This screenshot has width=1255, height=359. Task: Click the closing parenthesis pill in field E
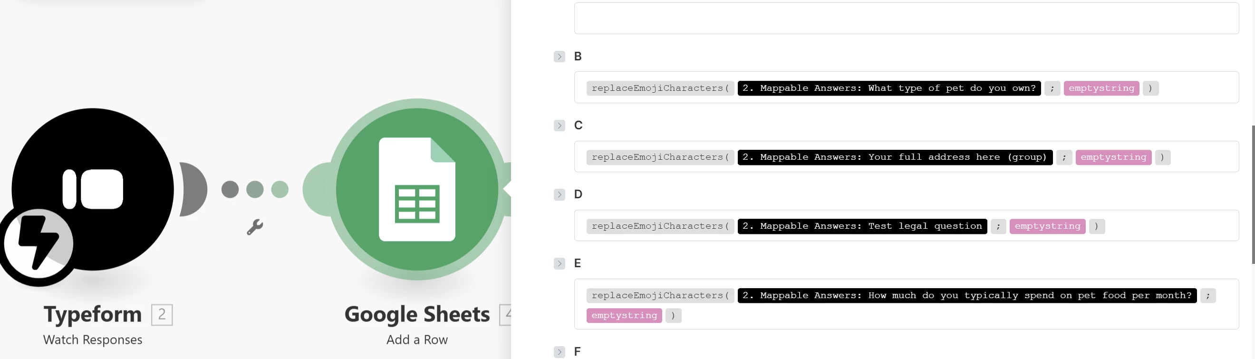tap(673, 316)
